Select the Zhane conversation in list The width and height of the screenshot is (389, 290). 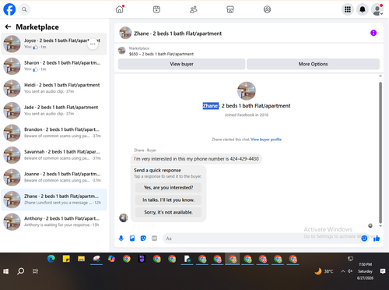(54, 200)
